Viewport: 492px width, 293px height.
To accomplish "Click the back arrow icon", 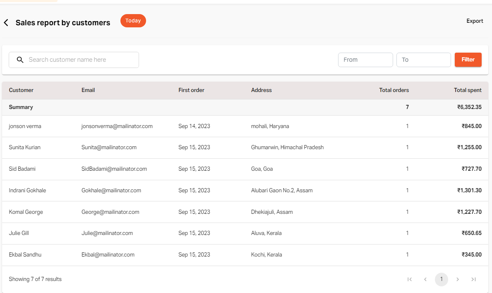I will click(x=6, y=23).
